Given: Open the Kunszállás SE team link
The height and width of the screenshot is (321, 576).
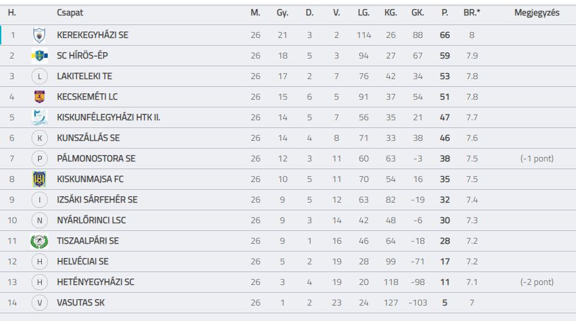Looking at the screenshot, I should coord(88,138).
